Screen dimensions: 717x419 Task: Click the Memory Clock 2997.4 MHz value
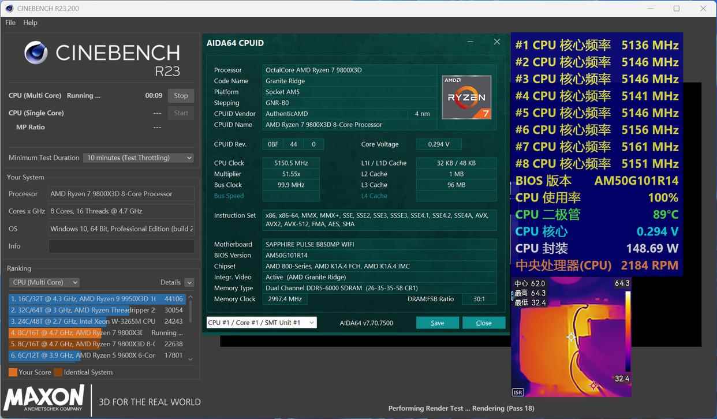tap(285, 299)
